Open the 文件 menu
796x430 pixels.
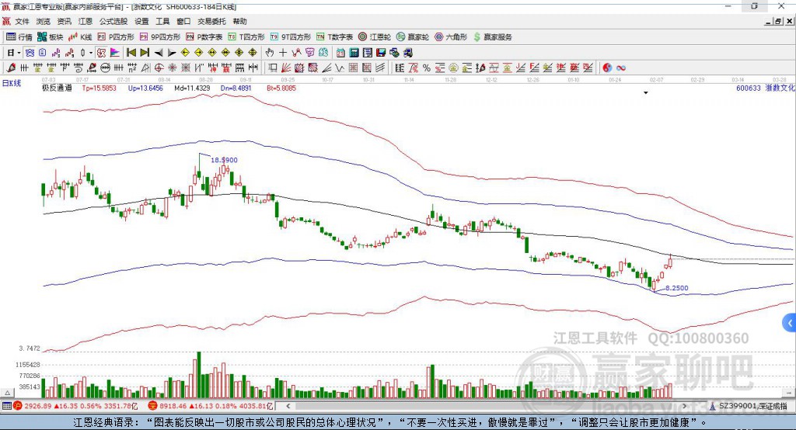coord(22,21)
